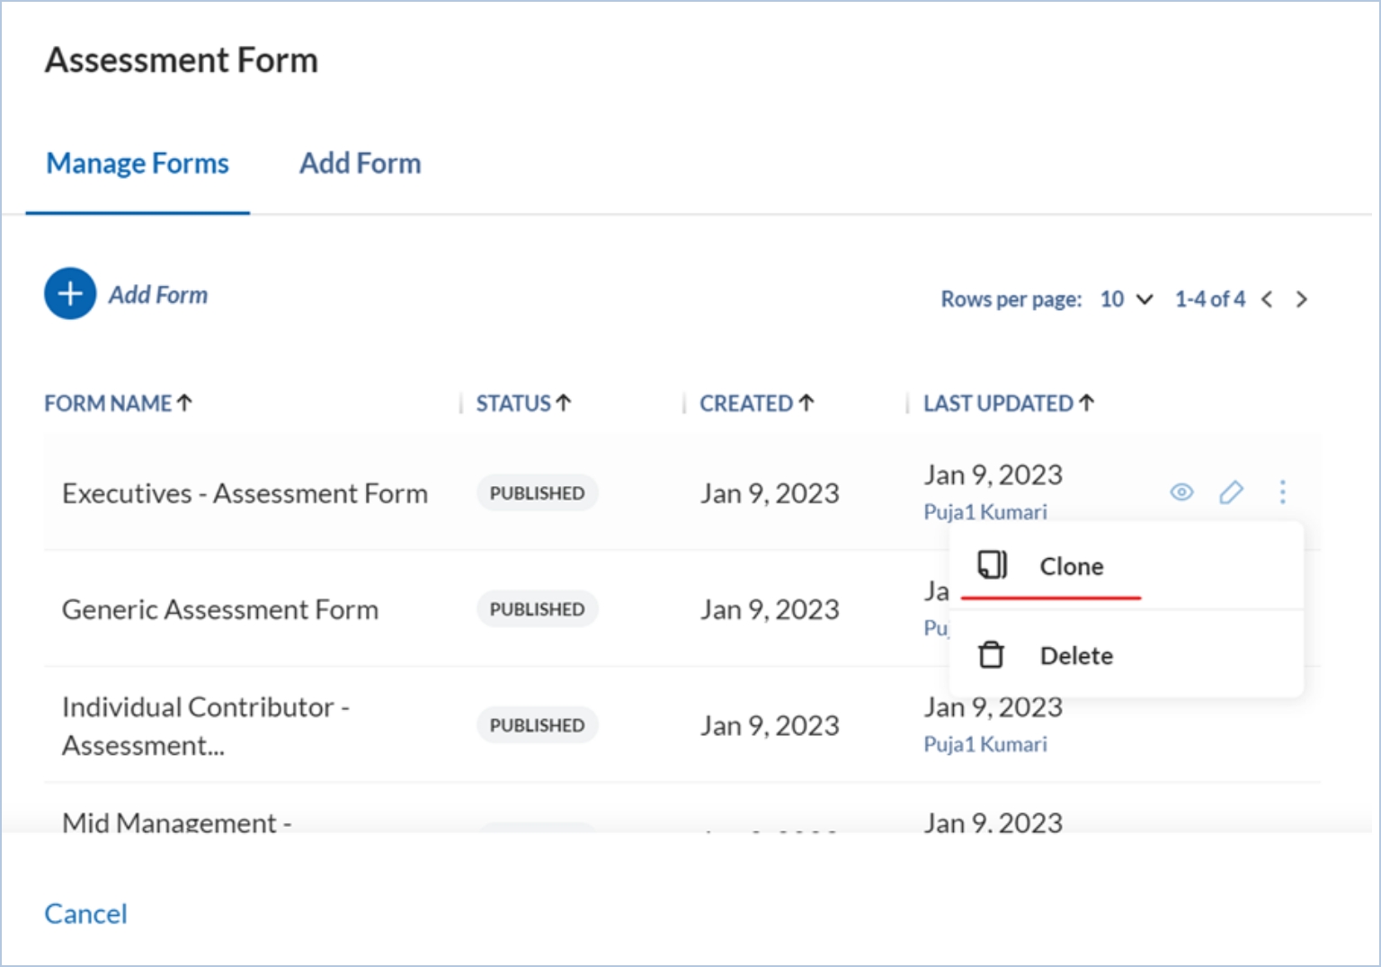The image size is (1381, 967).
Task: Open the Add Form tab
Action: point(360,164)
